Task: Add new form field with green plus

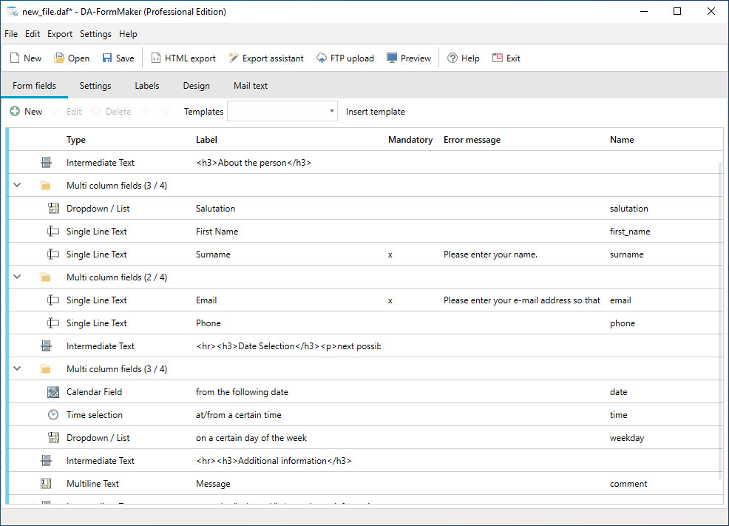Action: click(x=15, y=111)
